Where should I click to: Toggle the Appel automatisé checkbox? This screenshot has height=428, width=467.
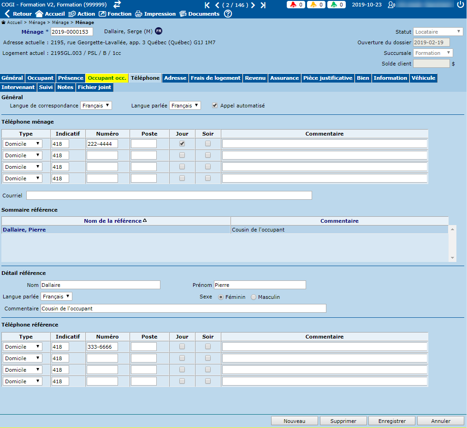[x=215, y=106]
